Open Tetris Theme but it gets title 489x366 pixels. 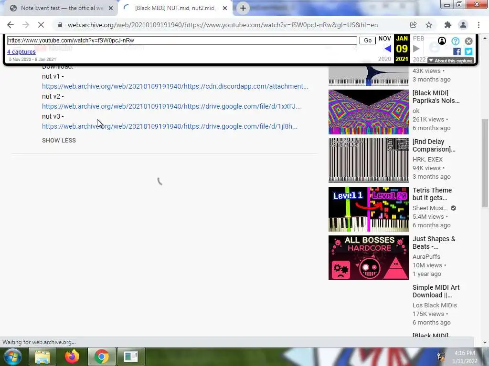pyautogui.click(x=432, y=194)
